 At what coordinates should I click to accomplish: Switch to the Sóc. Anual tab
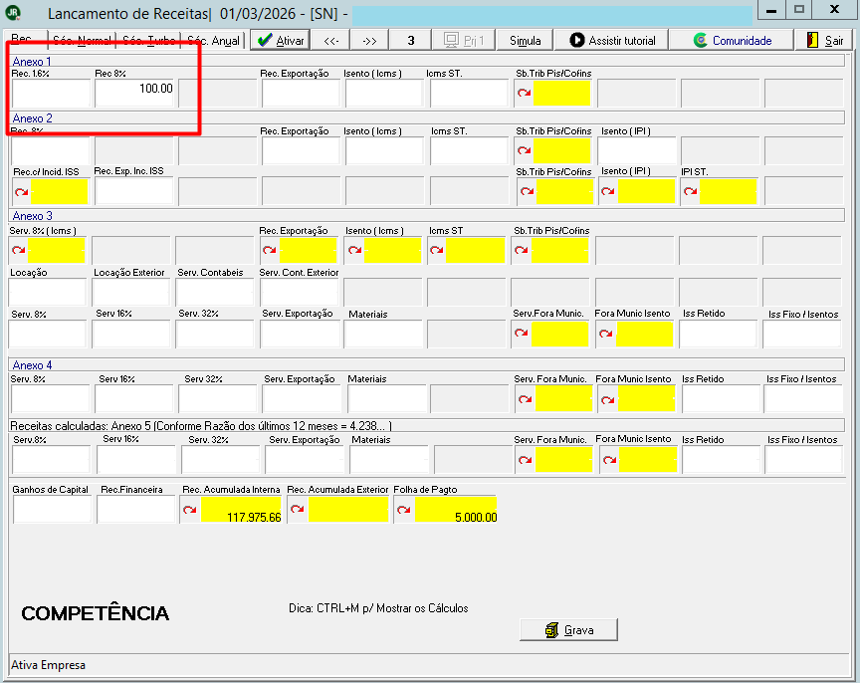(x=213, y=40)
